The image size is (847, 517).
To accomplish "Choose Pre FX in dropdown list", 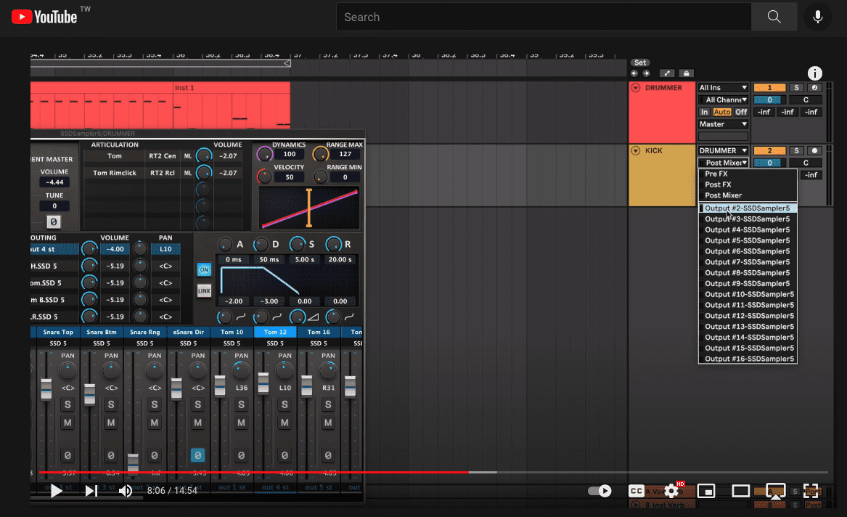I will tap(716, 174).
